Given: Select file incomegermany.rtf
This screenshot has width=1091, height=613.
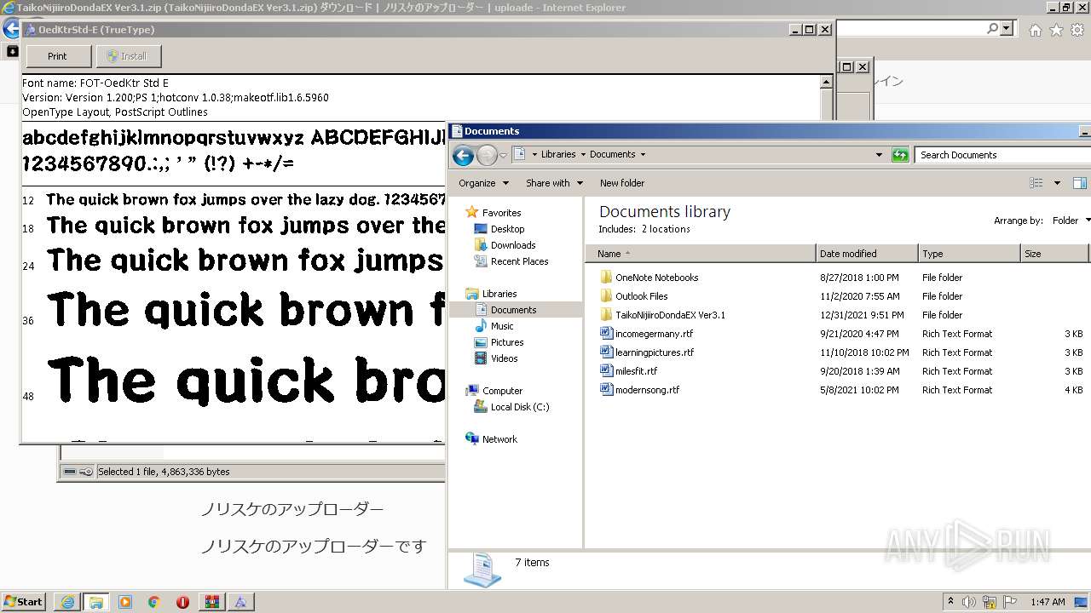Looking at the screenshot, I should pos(654,334).
